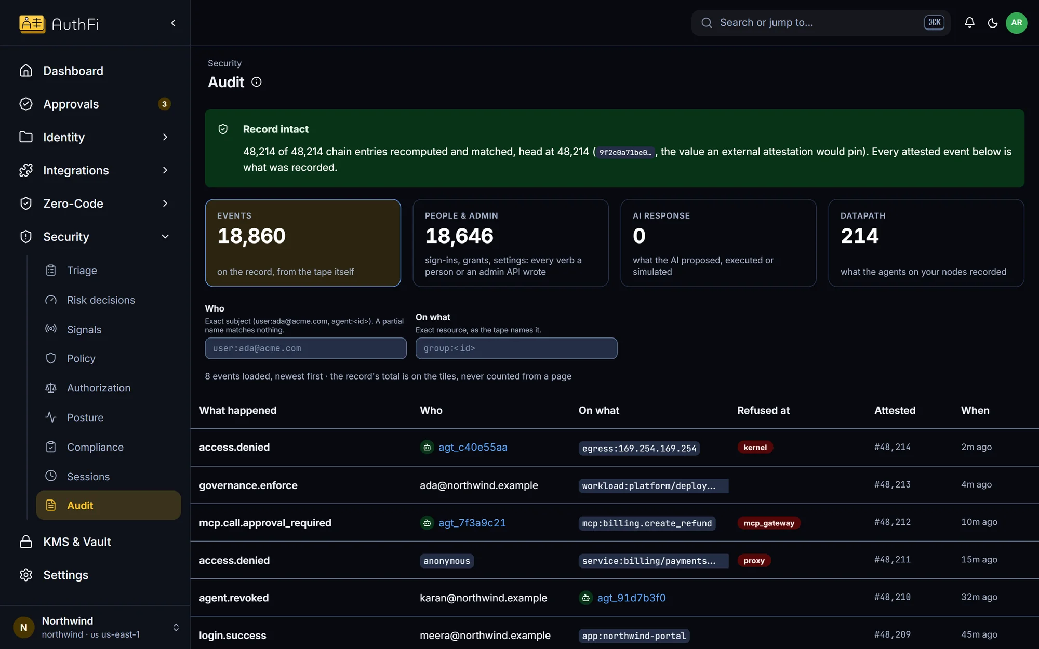Viewport: 1039px width, 649px height.
Task: Click the Compliance clipboard icon
Action: pos(51,447)
